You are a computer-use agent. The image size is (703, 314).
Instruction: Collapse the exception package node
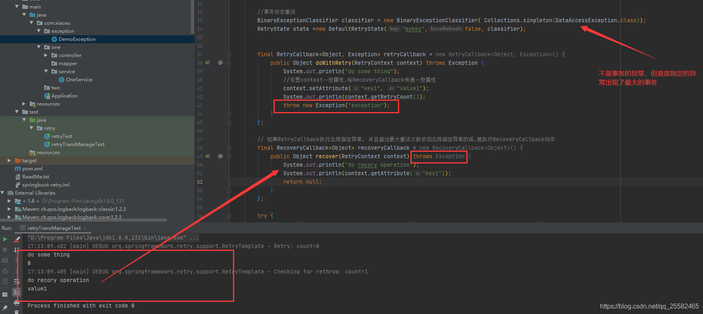[x=39, y=31]
